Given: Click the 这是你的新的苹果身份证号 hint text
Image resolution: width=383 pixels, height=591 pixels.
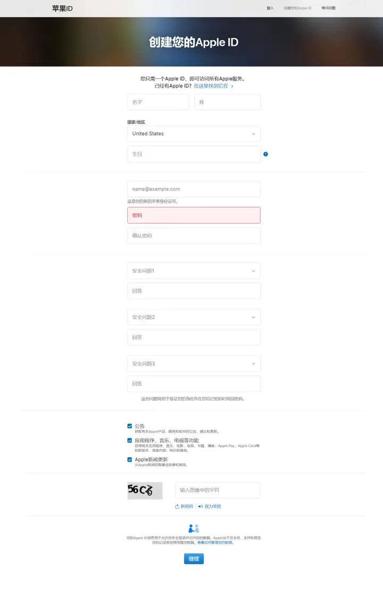Looking at the screenshot, I should [152, 201].
